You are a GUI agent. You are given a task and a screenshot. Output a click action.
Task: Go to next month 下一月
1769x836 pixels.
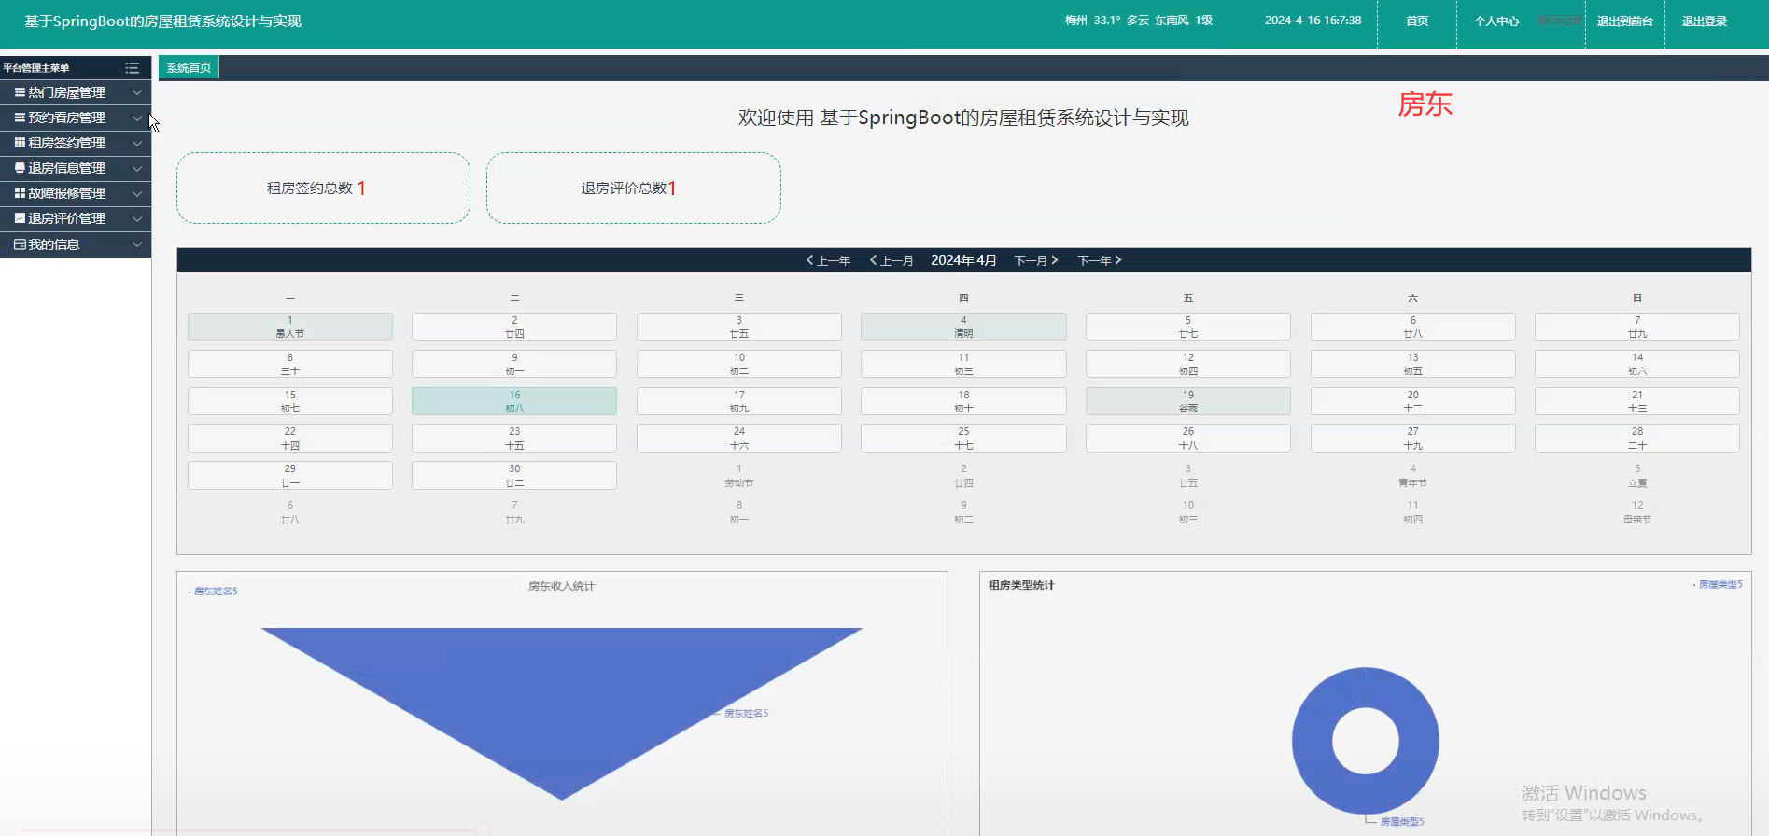(1036, 260)
